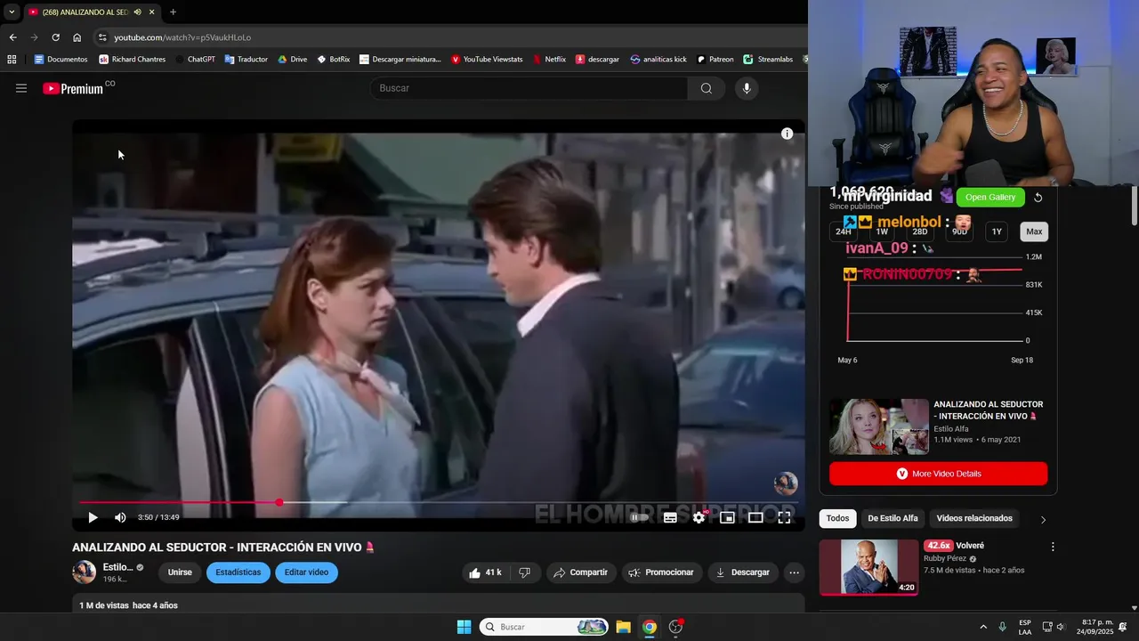Open notification center bell
Viewport: 1139px width, 641px height.
click(x=1123, y=627)
